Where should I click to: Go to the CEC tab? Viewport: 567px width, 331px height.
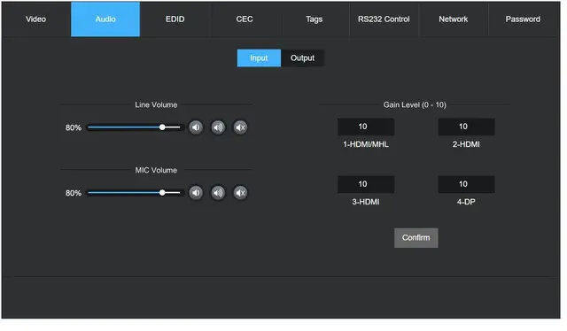click(245, 19)
